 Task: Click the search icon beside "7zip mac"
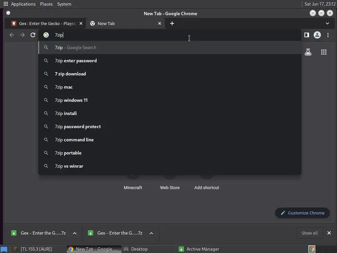tap(46, 87)
